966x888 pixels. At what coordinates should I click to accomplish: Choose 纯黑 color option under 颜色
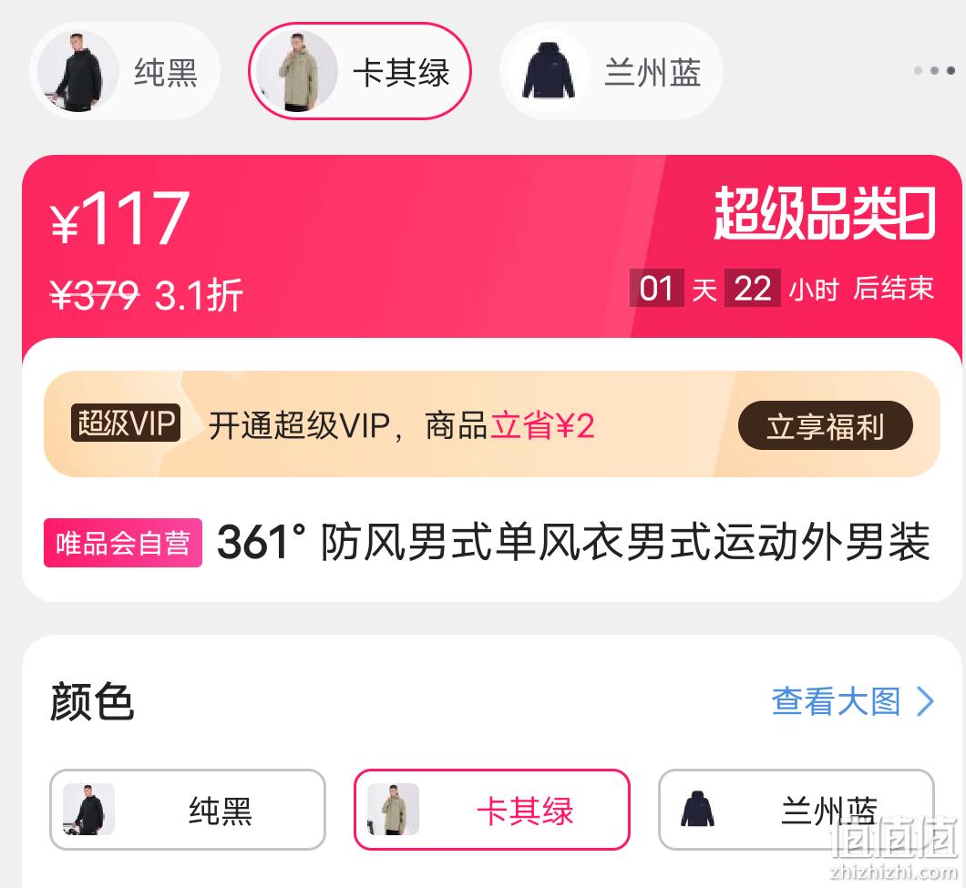[x=188, y=809]
